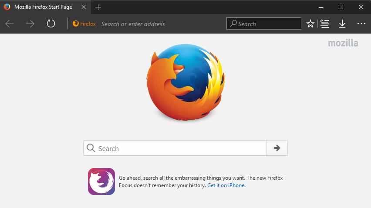Click the Firefox Focus purple app icon
The image size is (371, 208).
[x=101, y=181]
